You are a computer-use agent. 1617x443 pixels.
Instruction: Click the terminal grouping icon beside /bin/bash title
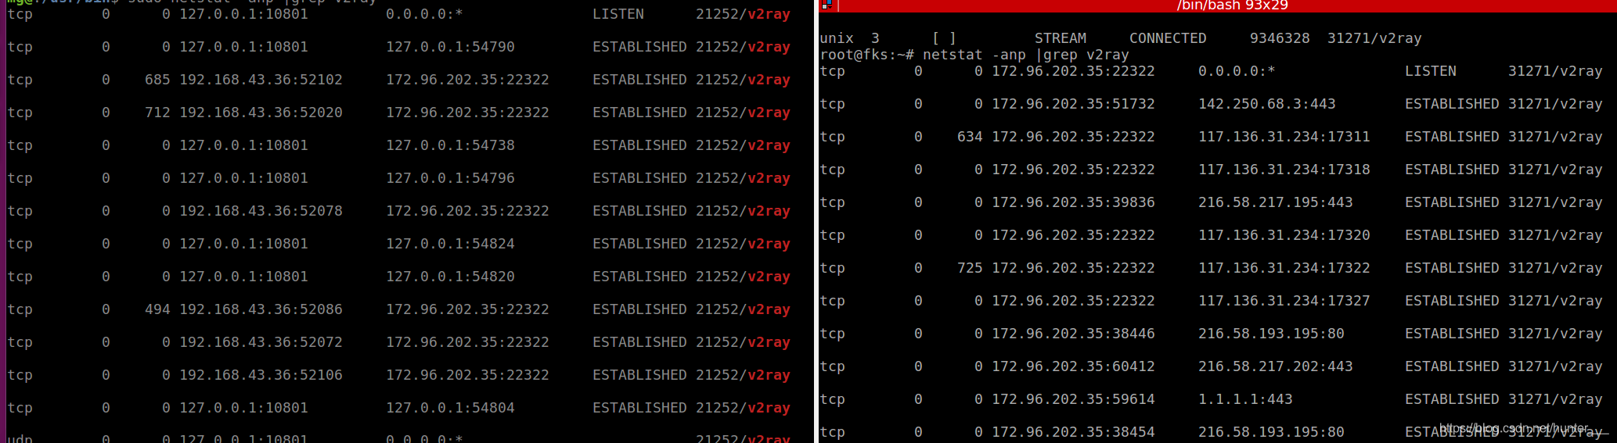pos(827,5)
